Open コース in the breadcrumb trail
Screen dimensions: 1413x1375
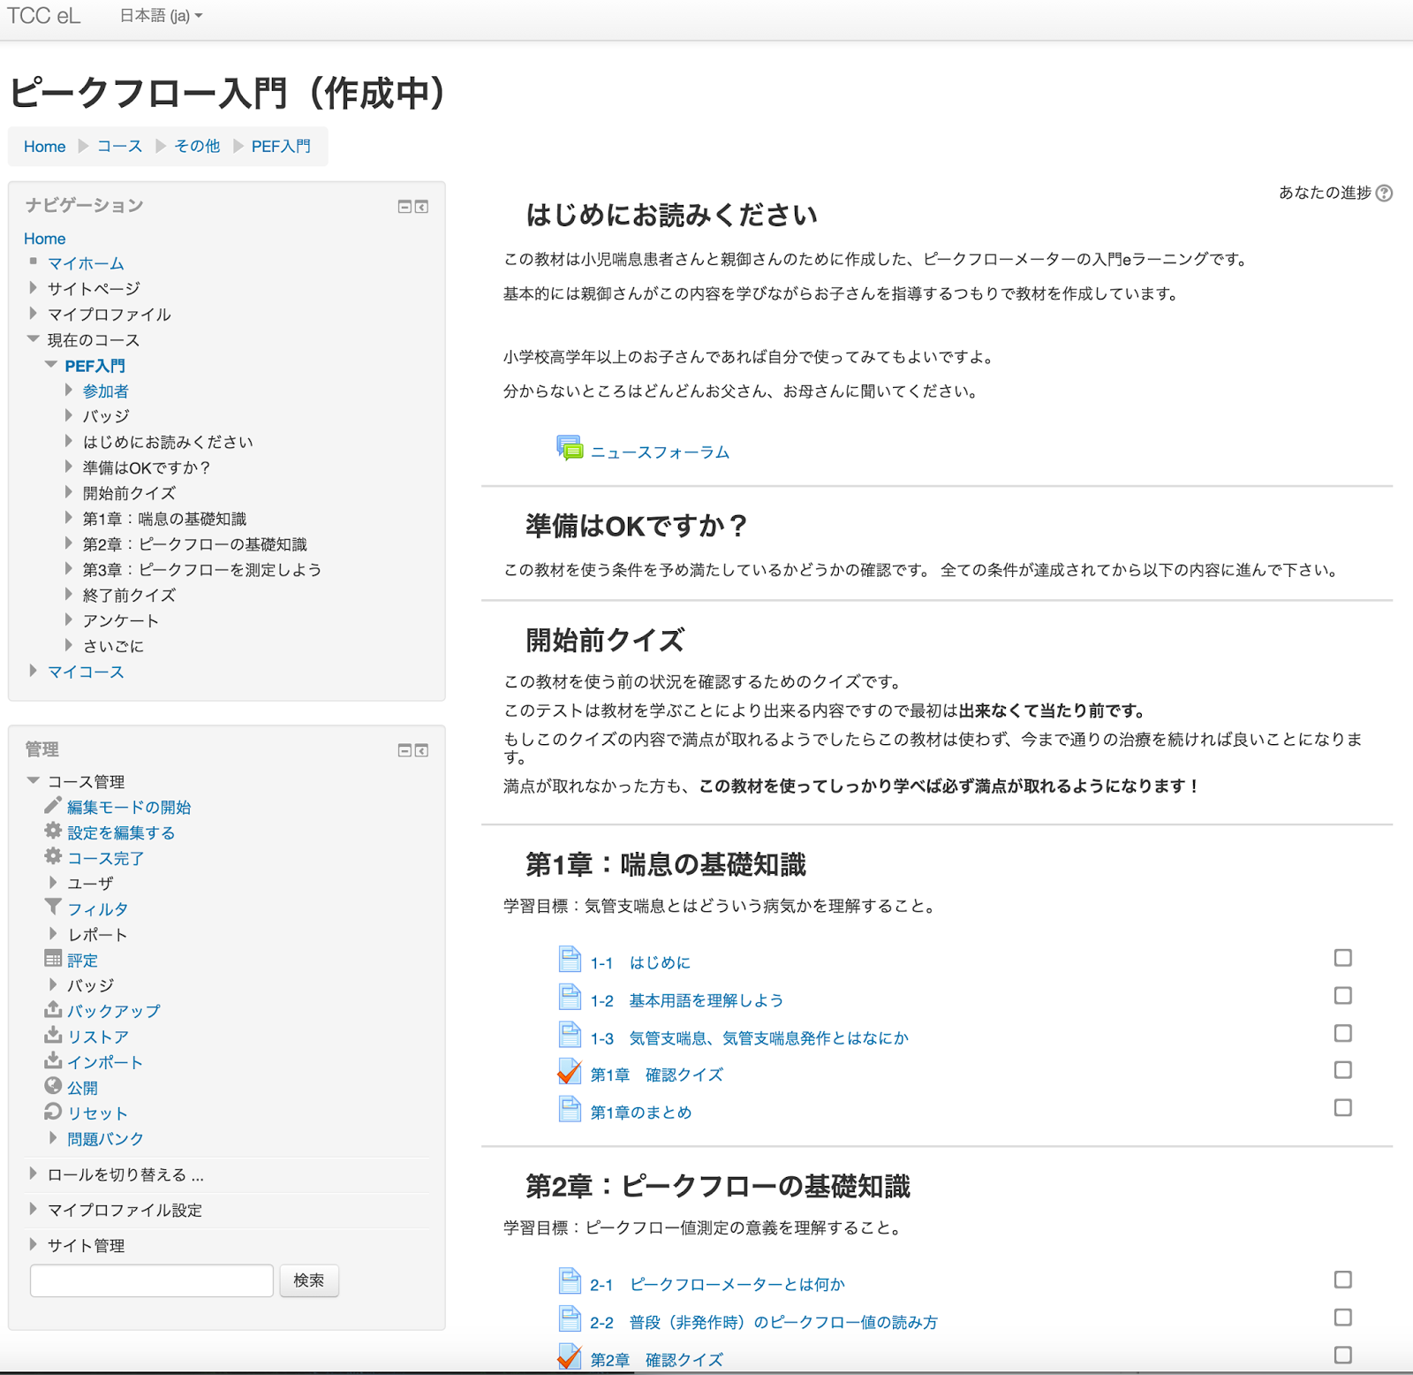pos(119,147)
